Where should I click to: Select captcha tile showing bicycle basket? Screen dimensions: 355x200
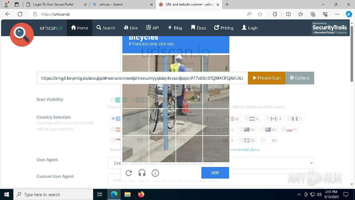(163, 95)
